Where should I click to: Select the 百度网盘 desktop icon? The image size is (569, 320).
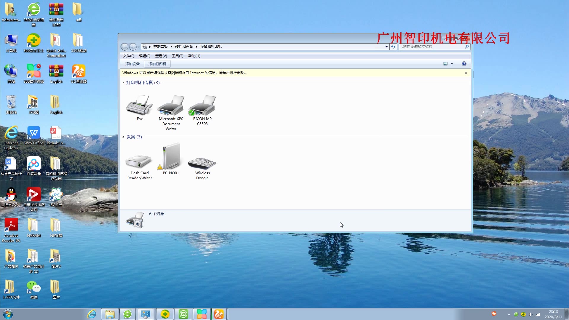click(x=34, y=166)
